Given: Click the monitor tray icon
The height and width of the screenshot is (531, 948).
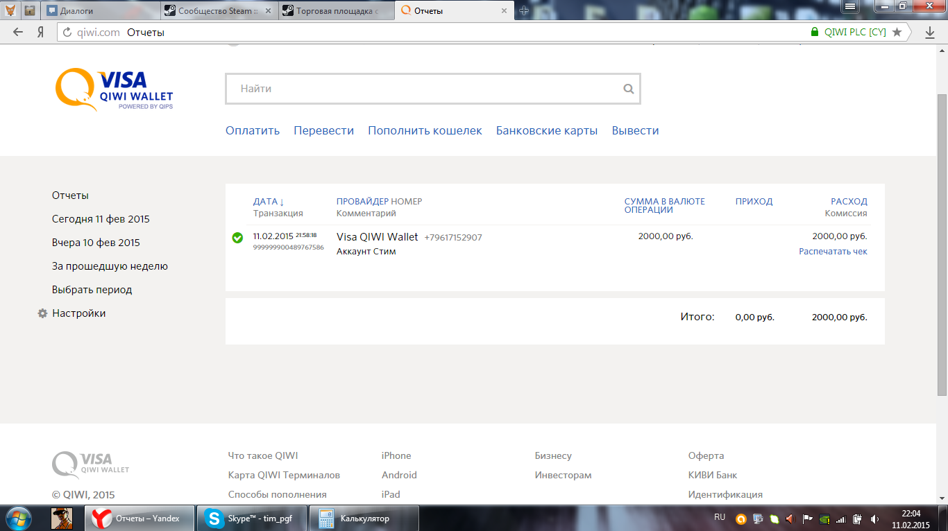Looking at the screenshot, I should point(758,519).
